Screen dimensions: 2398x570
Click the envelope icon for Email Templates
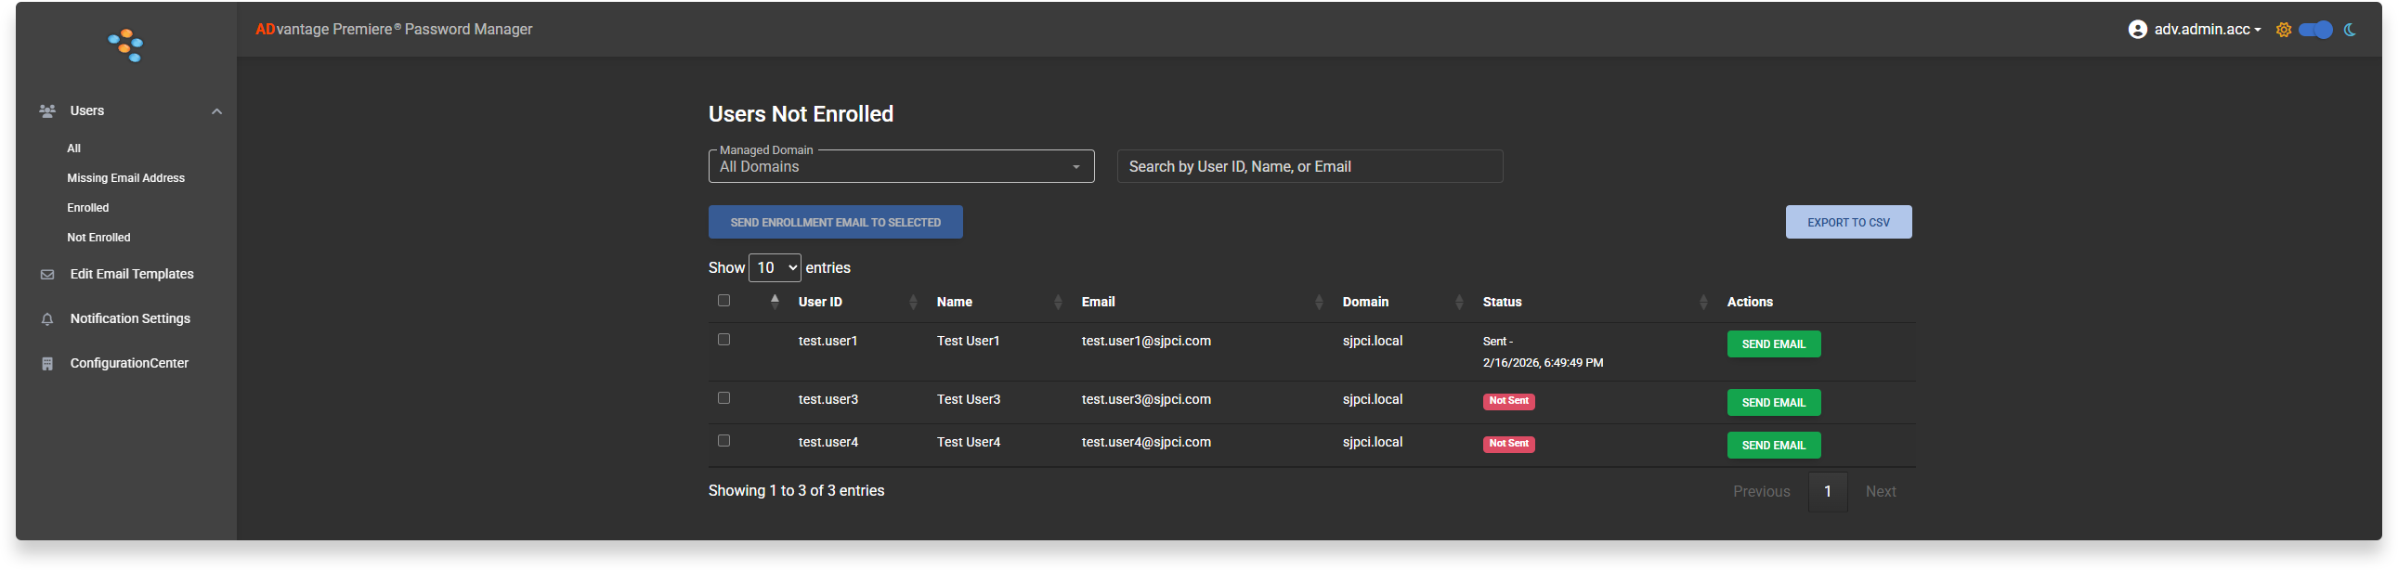pos(47,274)
